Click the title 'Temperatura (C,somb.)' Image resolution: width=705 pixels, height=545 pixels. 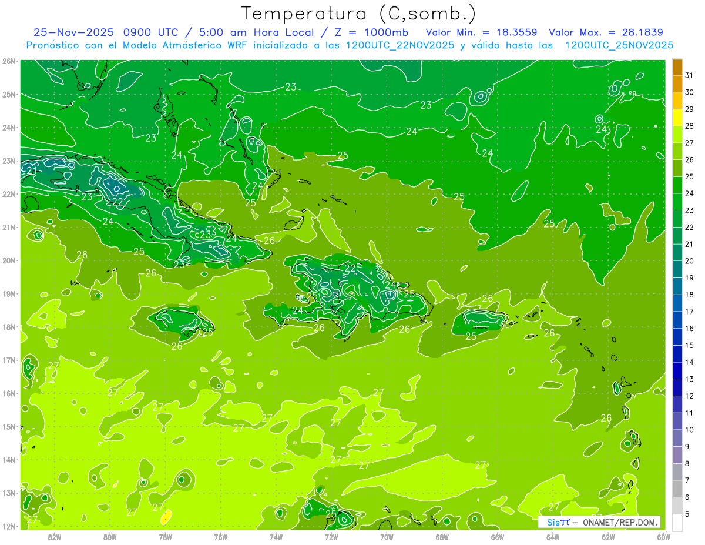[x=358, y=14]
